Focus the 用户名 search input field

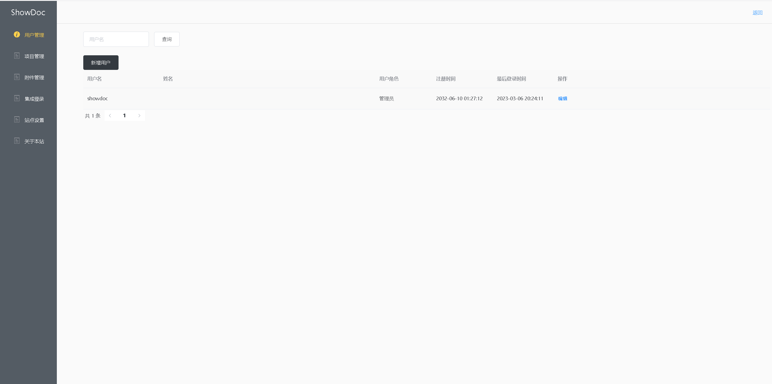coord(116,39)
